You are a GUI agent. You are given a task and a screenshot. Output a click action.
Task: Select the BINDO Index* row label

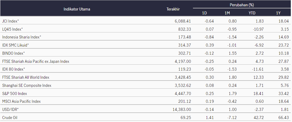pyautogui.click(x=14, y=53)
